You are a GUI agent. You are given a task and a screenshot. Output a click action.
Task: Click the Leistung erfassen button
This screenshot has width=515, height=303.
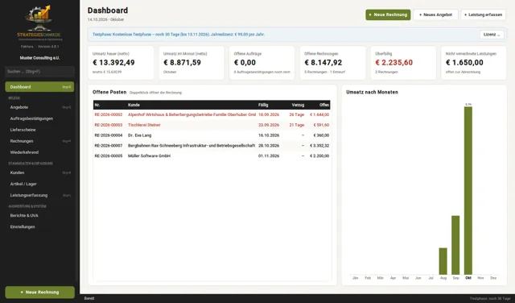483,15
